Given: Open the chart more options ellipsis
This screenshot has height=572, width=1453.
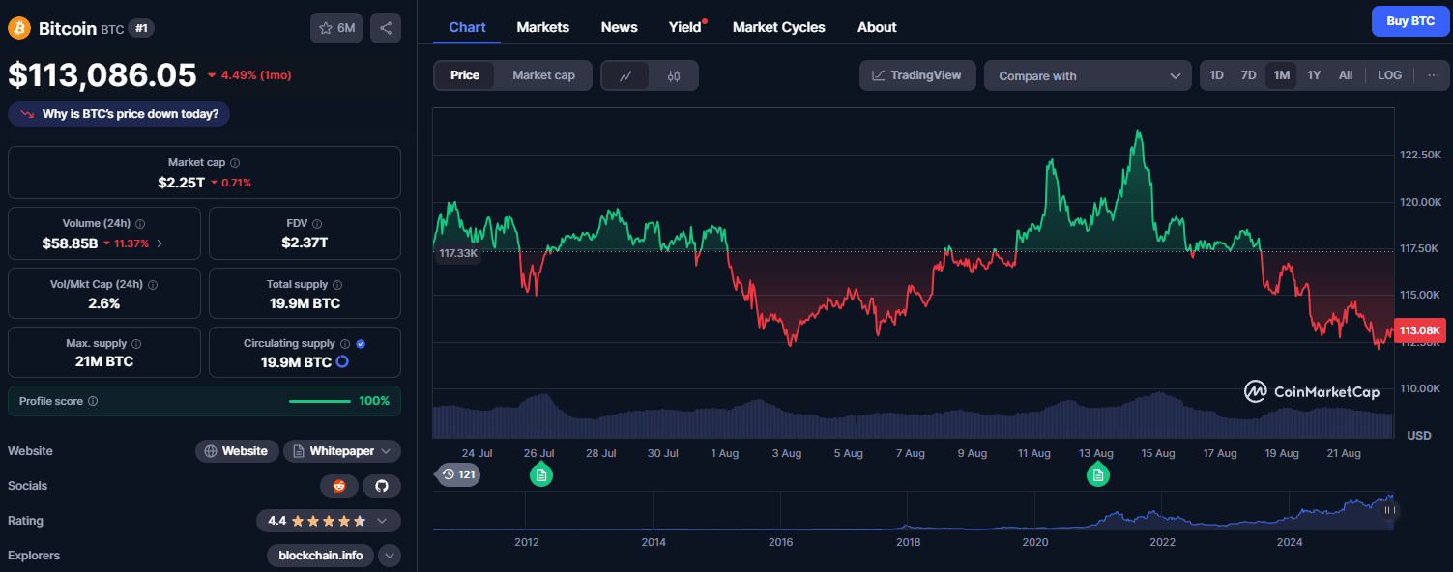Looking at the screenshot, I should 1433,75.
